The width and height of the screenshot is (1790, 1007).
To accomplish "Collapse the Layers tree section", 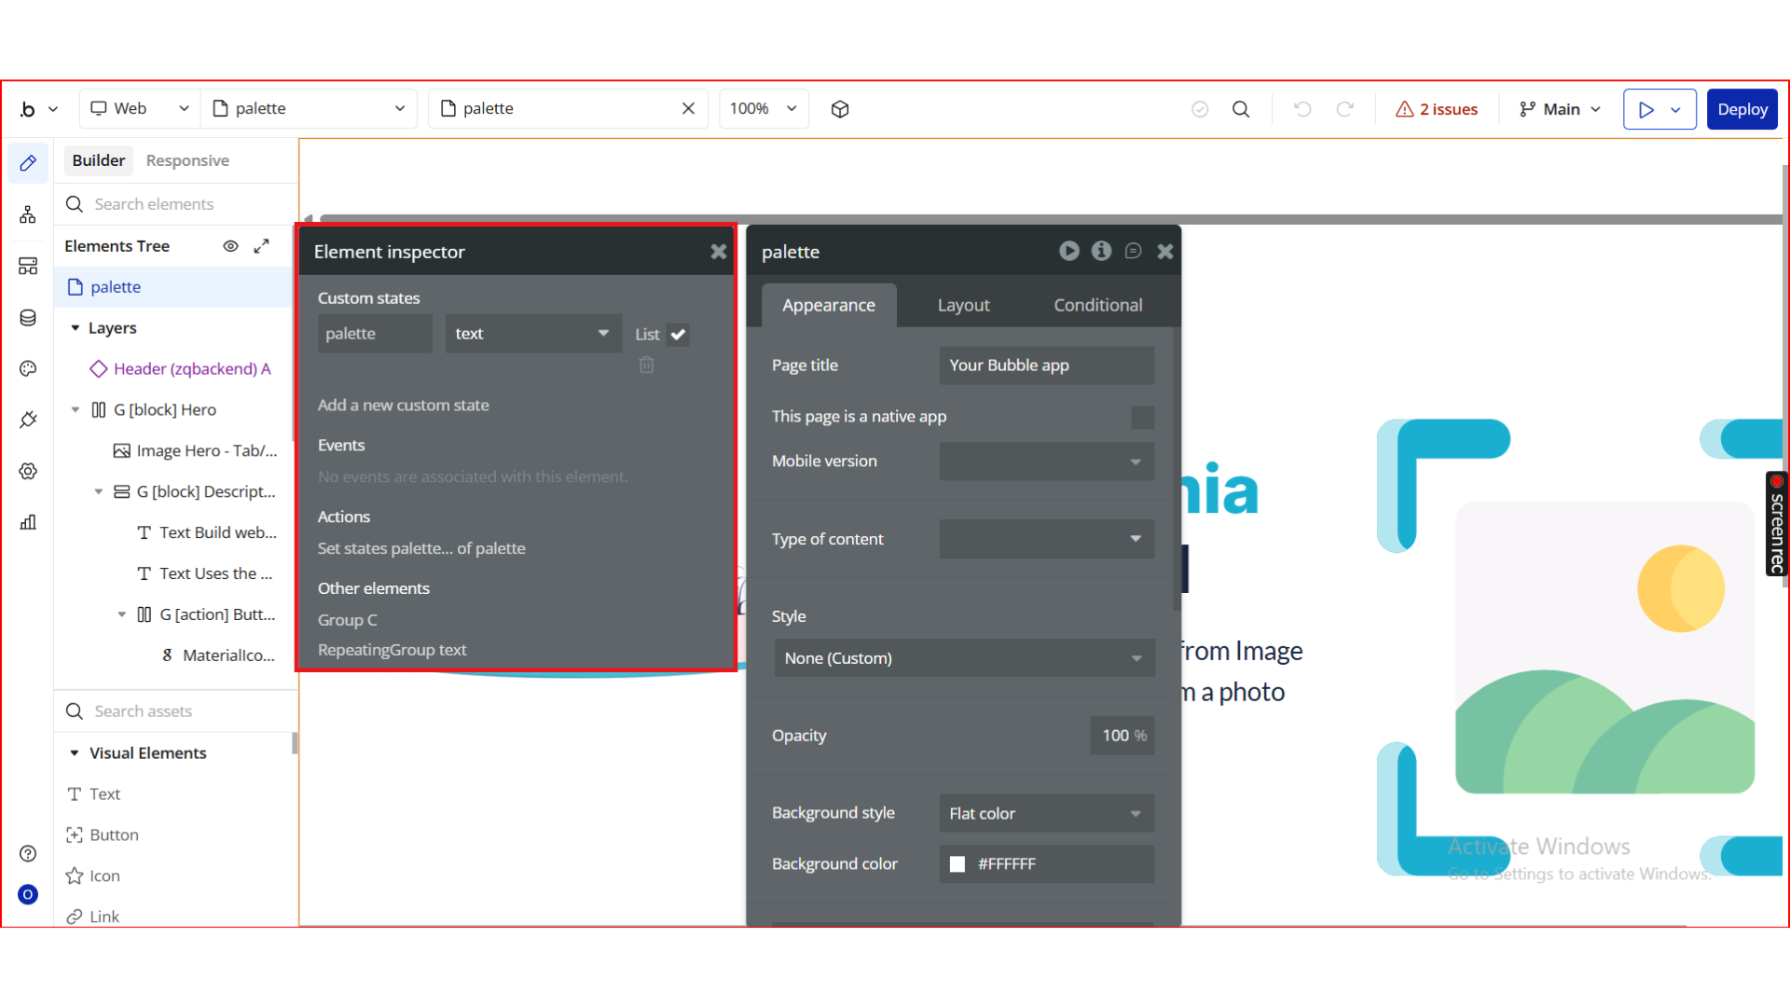I will click(76, 328).
